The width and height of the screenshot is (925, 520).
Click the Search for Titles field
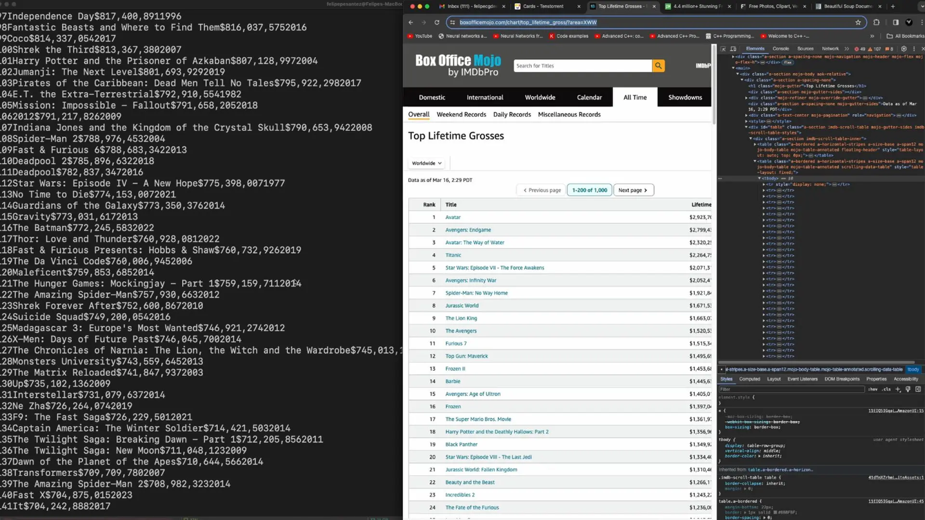pos(582,66)
